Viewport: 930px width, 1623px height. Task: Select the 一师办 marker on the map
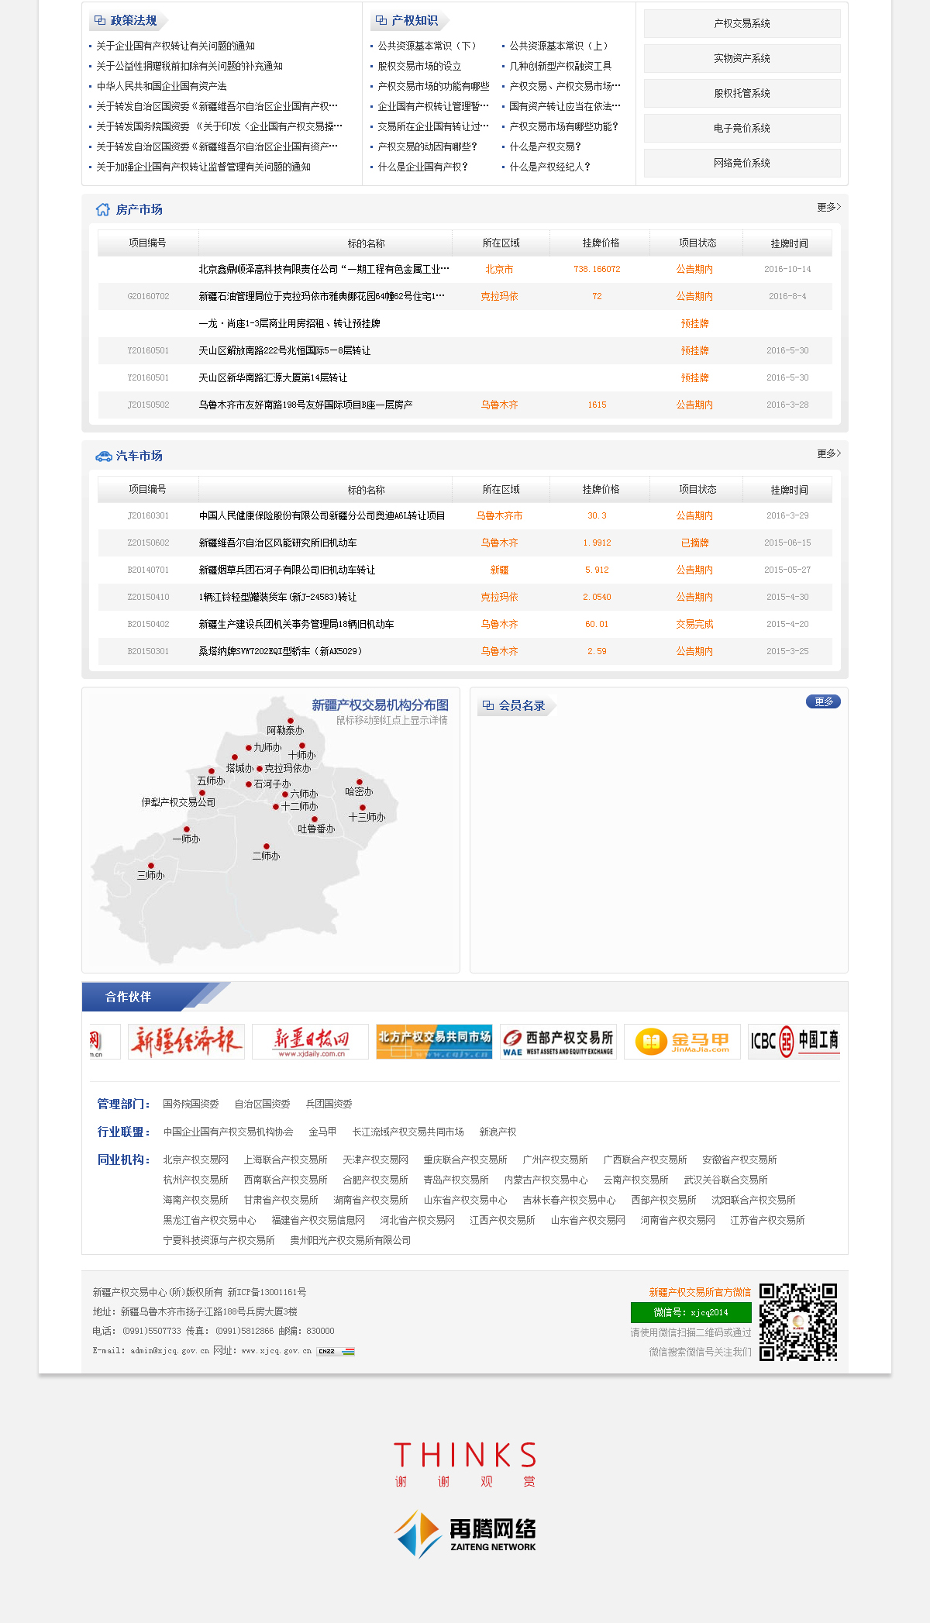click(x=187, y=829)
